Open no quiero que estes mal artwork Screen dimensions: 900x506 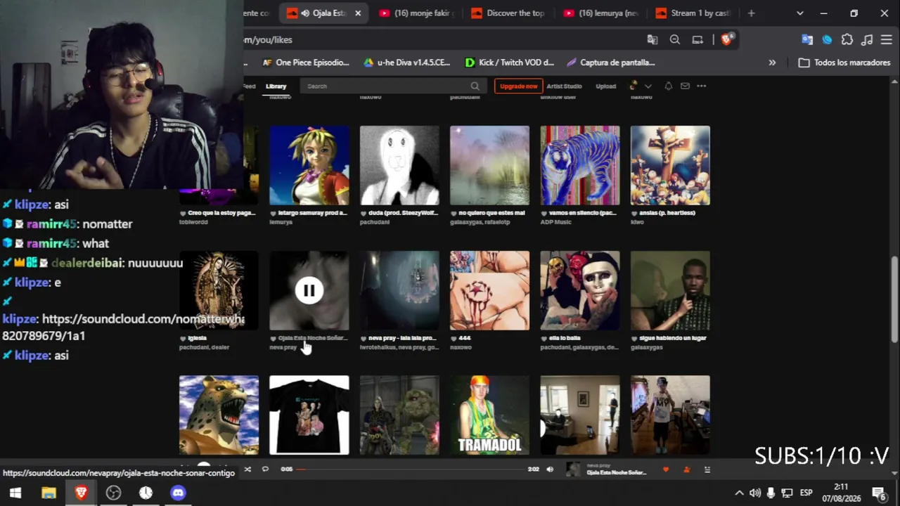click(489, 166)
